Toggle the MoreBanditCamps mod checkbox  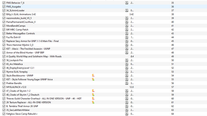[x=4, y=26]
